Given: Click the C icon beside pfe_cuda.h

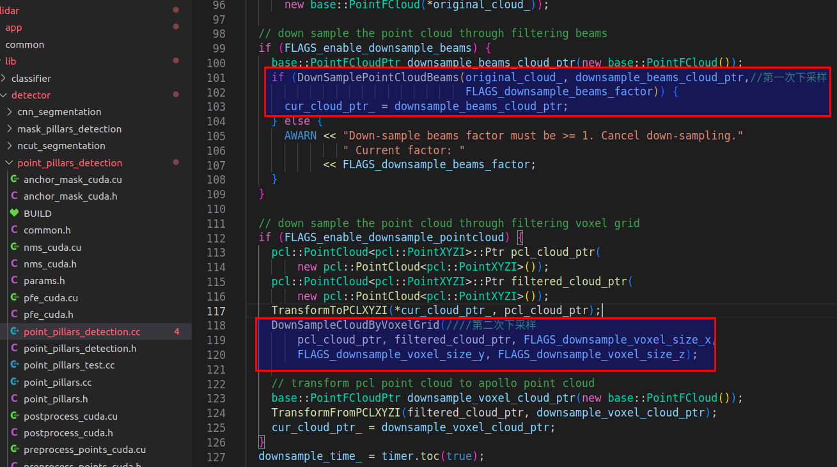Looking at the screenshot, I should pyautogui.click(x=15, y=315).
